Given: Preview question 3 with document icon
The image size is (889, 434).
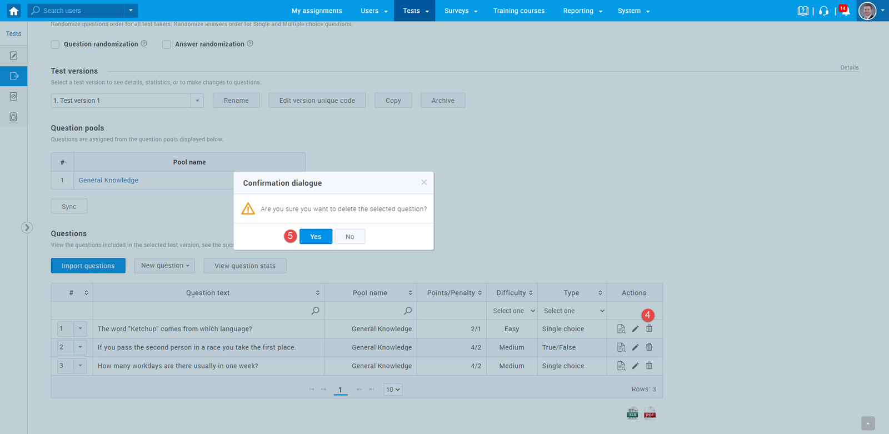Looking at the screenshot, I should (621, 366).
